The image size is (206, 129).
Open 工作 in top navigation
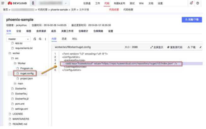(97, 3)
